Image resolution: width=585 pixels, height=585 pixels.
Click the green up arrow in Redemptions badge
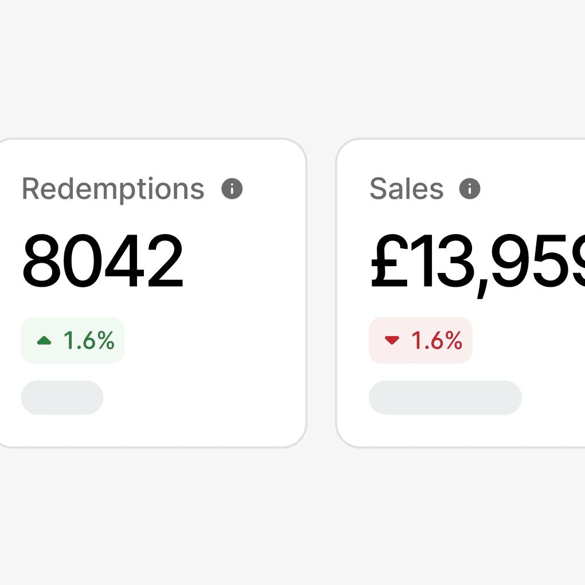(44, 341)
